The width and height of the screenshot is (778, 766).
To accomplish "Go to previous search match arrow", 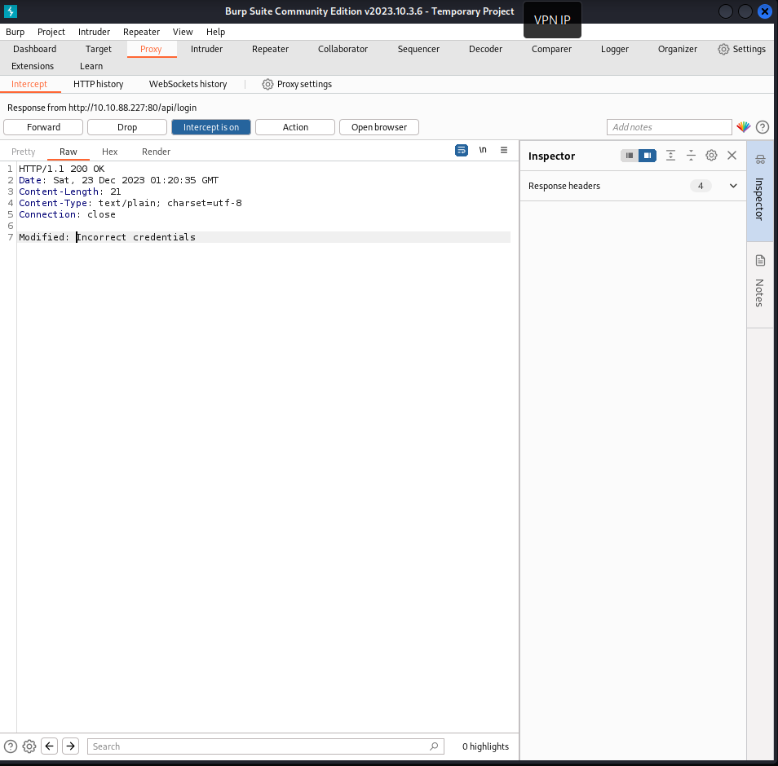I will click(50, 746).
